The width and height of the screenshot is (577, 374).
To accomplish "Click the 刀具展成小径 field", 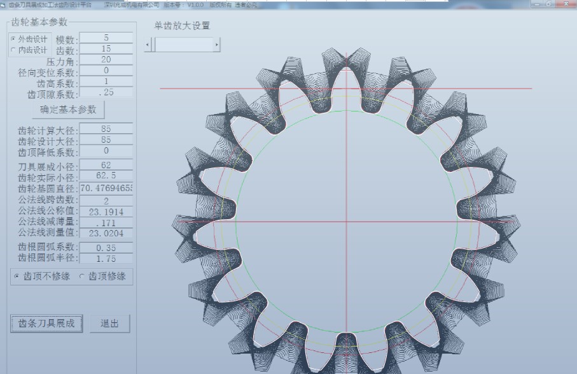I will pyautogui.click(x=106, y=165).
